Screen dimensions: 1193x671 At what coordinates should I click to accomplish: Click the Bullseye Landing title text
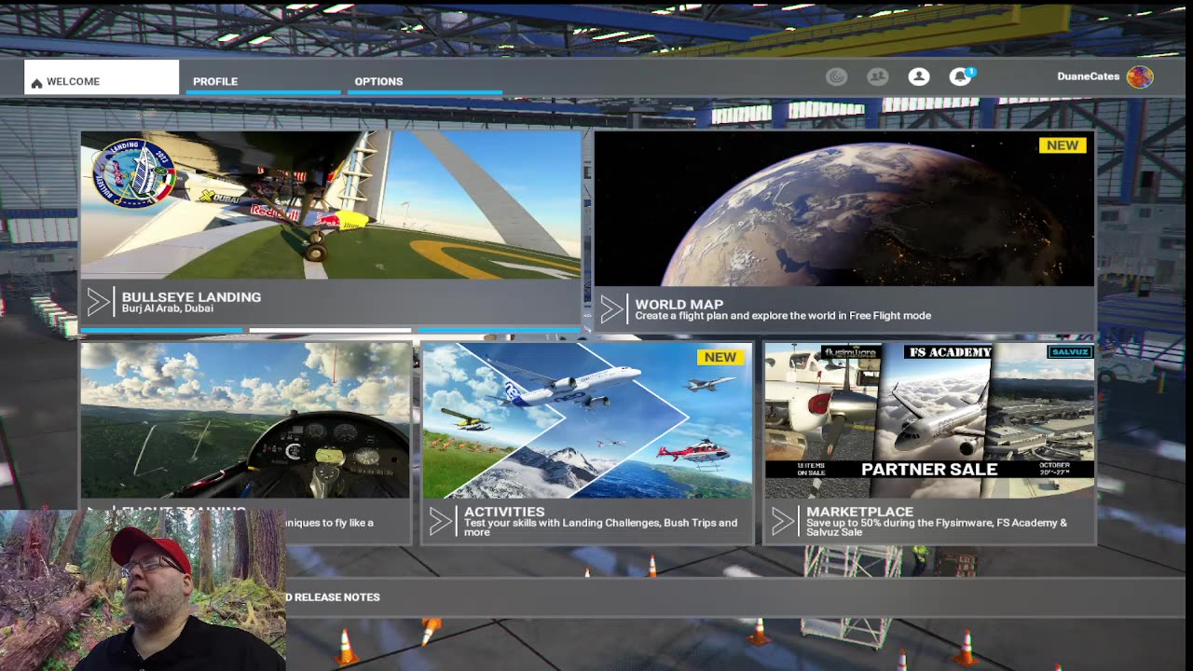191,297
